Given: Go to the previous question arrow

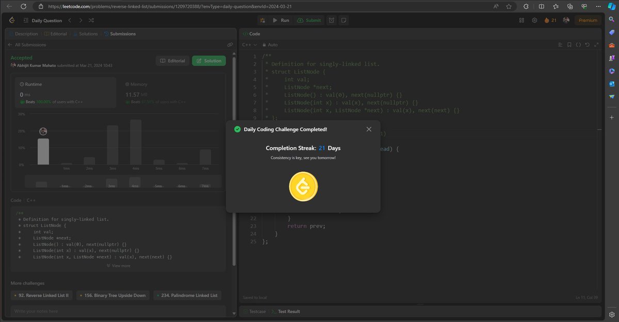Looking at the screenshot, I should [69, 21].
